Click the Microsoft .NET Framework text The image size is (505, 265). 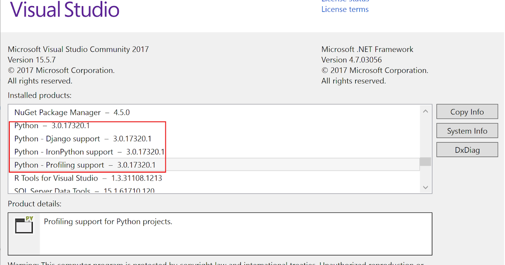[367, 49]
